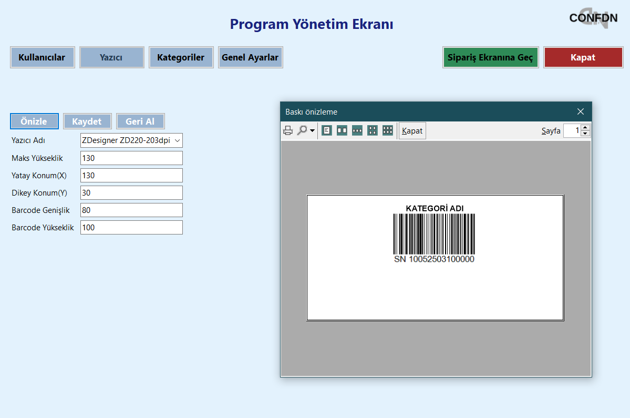Close the Baskı önizleme window

click(x=581, y=112)
